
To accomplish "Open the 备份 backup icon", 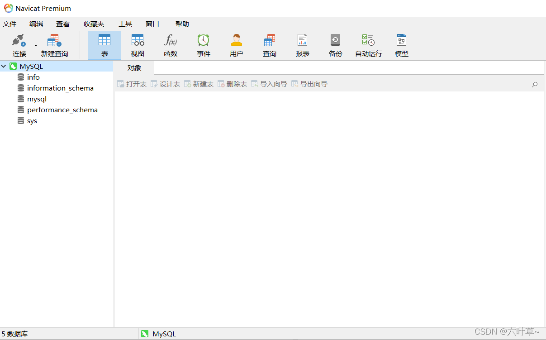I will pyautogui.click(x=335, y=45).
